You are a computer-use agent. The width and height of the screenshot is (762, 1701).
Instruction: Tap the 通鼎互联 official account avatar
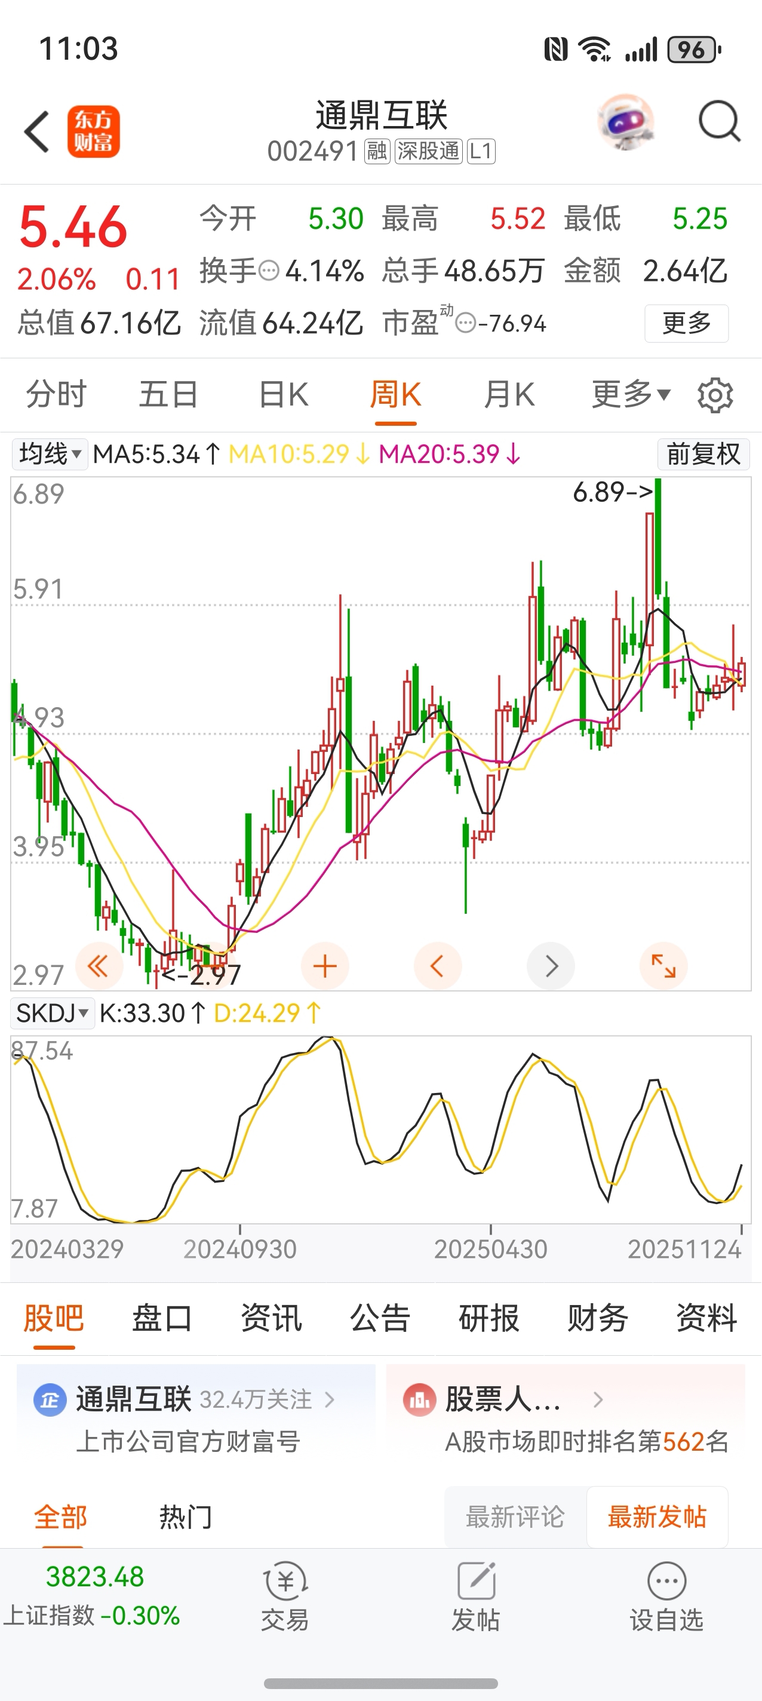pyautogui.click(x=50, y=1399)
